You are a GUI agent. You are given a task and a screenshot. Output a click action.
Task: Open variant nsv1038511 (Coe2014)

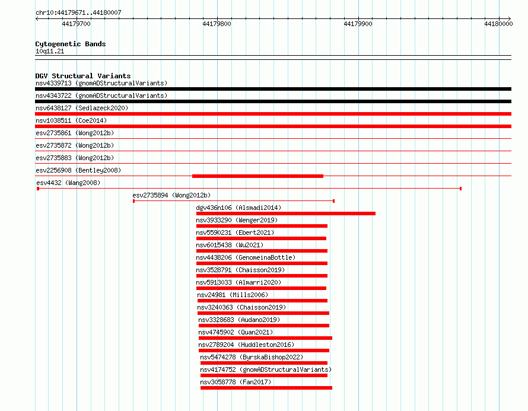tap(71, 120)
